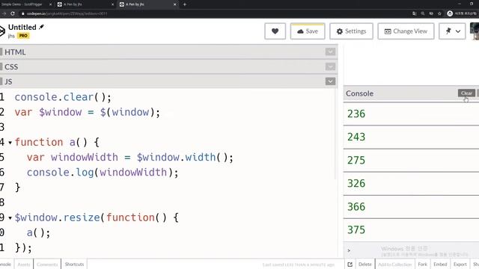Reload the page in the browser
Viewport: 479px width, 269px height.
coord(13,13)
